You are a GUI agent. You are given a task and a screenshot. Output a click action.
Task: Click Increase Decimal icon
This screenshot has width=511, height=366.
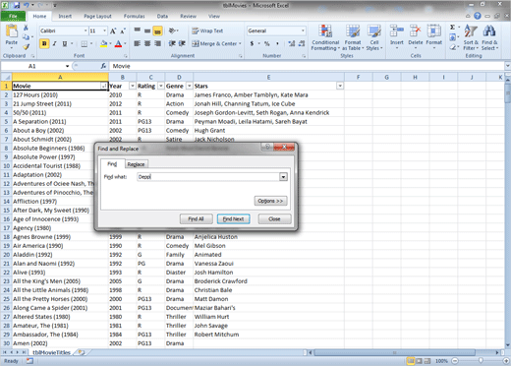tap(291, 43)
